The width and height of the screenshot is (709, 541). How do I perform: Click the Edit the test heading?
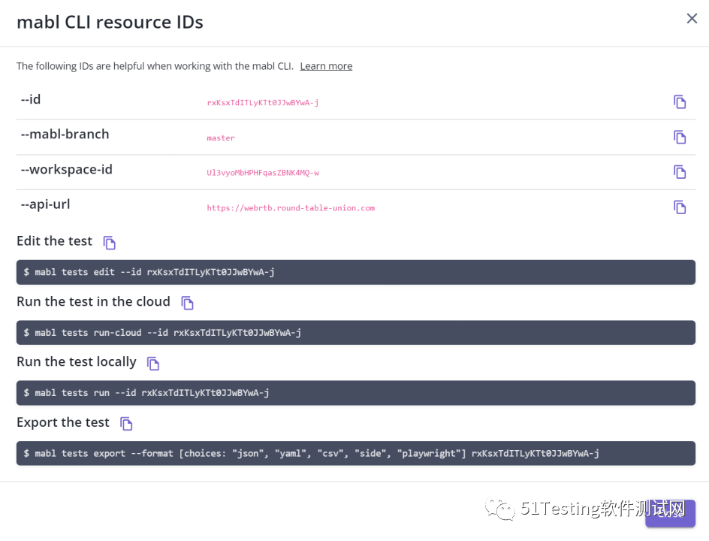(x=54, y=241)
